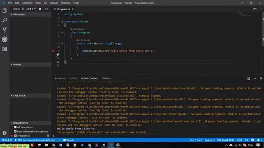Toggle the All Exceptions breakpoint checkbox

15,127
